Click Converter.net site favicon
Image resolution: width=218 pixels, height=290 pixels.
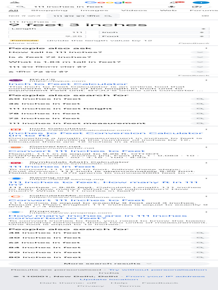[16, 147]
